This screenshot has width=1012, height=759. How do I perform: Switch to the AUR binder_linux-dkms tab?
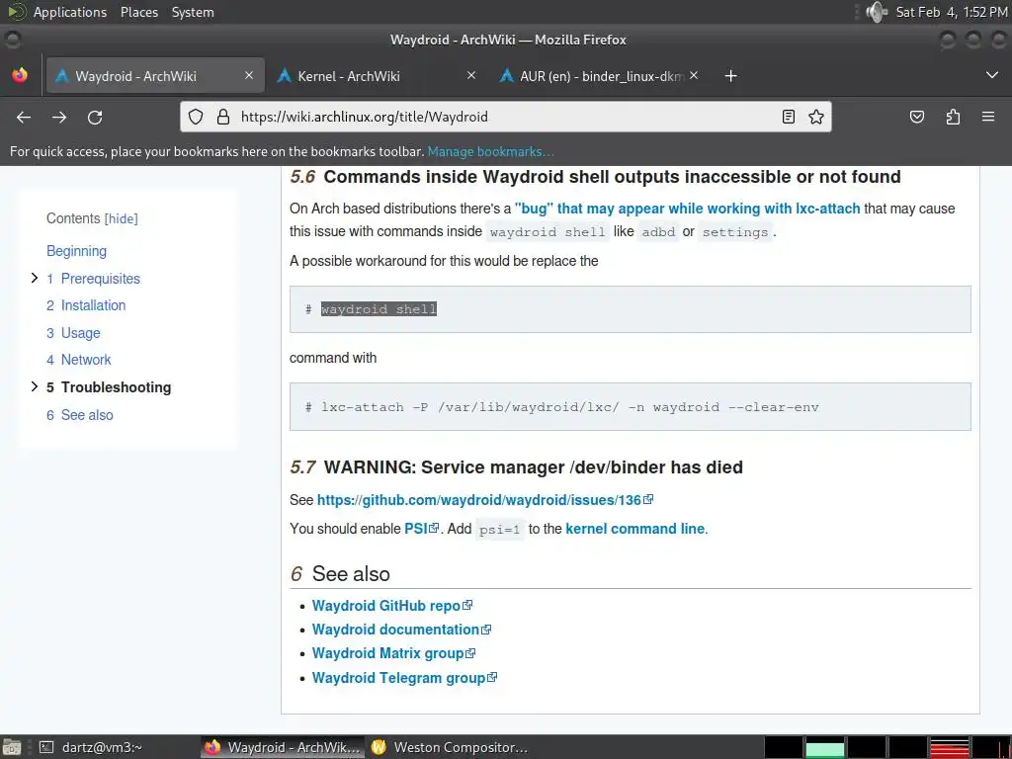(x=601, y=76)
